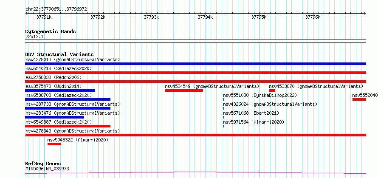378x178 pixels.
Task: Click the DGV Structural Variants track title
Action: pyautogui.click(x=59, y=54)
